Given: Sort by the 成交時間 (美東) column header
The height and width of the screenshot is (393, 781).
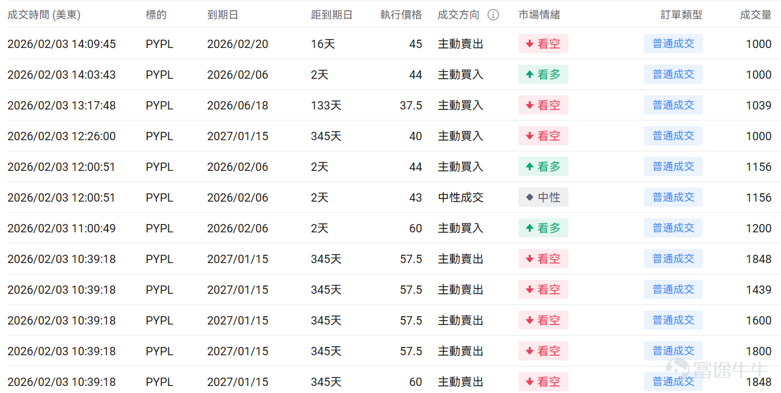Looking at the screenshot, I should coord(44,15).
